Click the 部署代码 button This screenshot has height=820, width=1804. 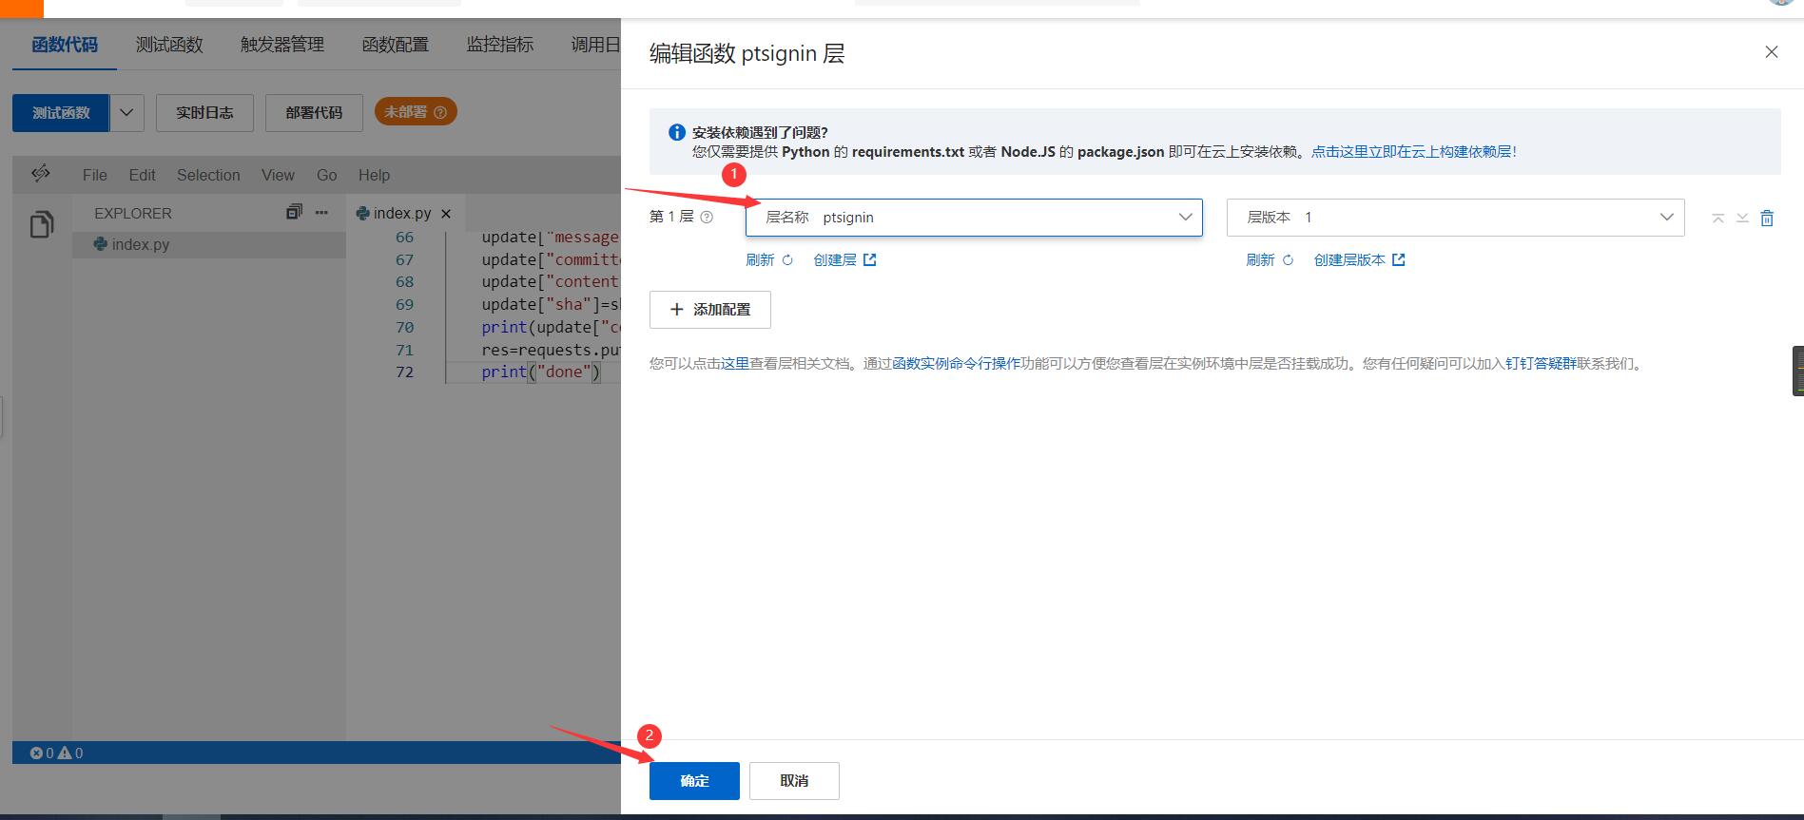pos(314,113)
